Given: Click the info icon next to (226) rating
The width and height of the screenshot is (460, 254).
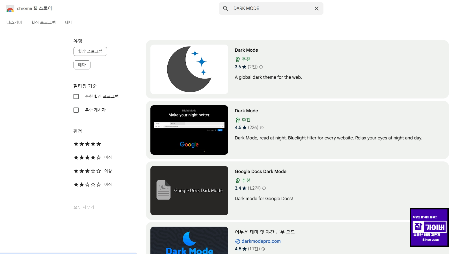Looking at the screenshot, I should point(262,128).
